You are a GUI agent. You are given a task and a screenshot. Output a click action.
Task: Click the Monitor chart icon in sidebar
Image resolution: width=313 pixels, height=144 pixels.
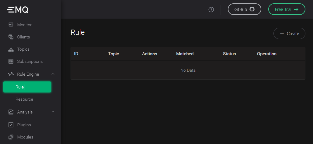click(11, 25)
